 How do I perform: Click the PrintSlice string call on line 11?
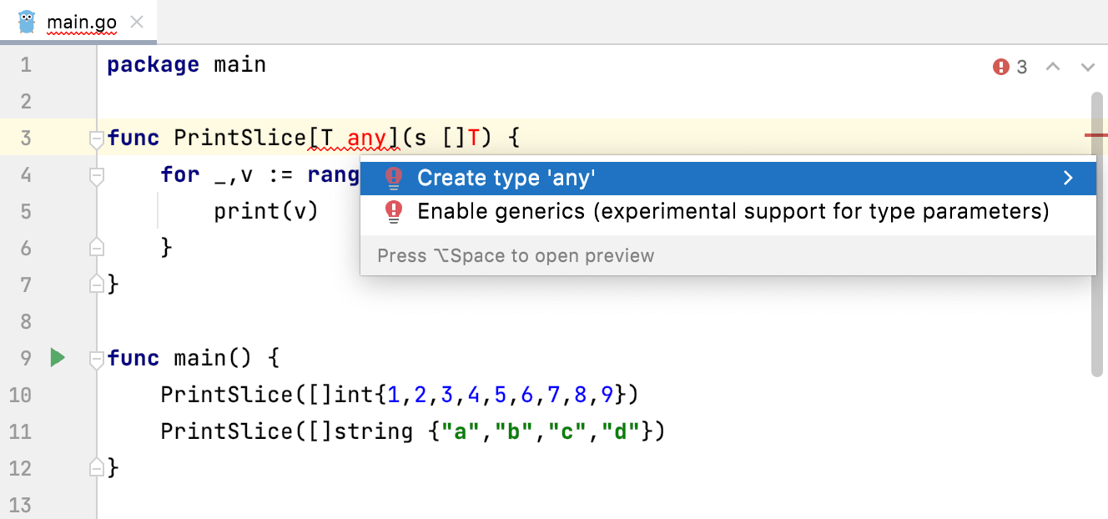[413, 431]
